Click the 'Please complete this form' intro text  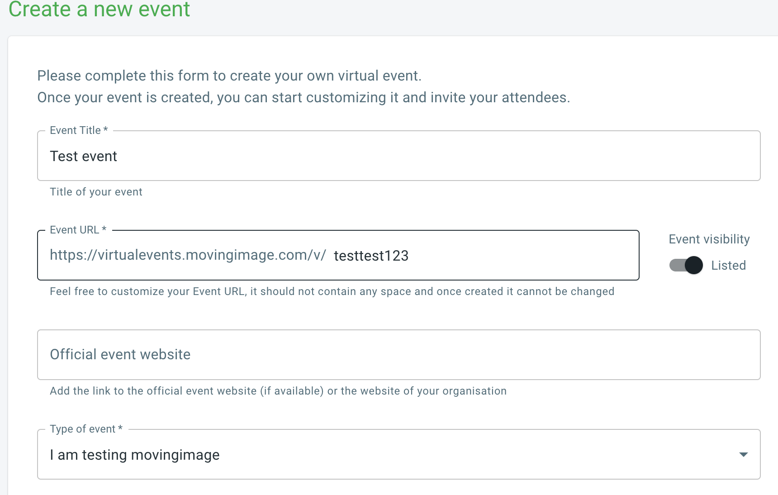pos(229,76)
